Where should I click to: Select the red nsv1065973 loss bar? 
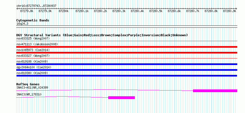[127, 53]
